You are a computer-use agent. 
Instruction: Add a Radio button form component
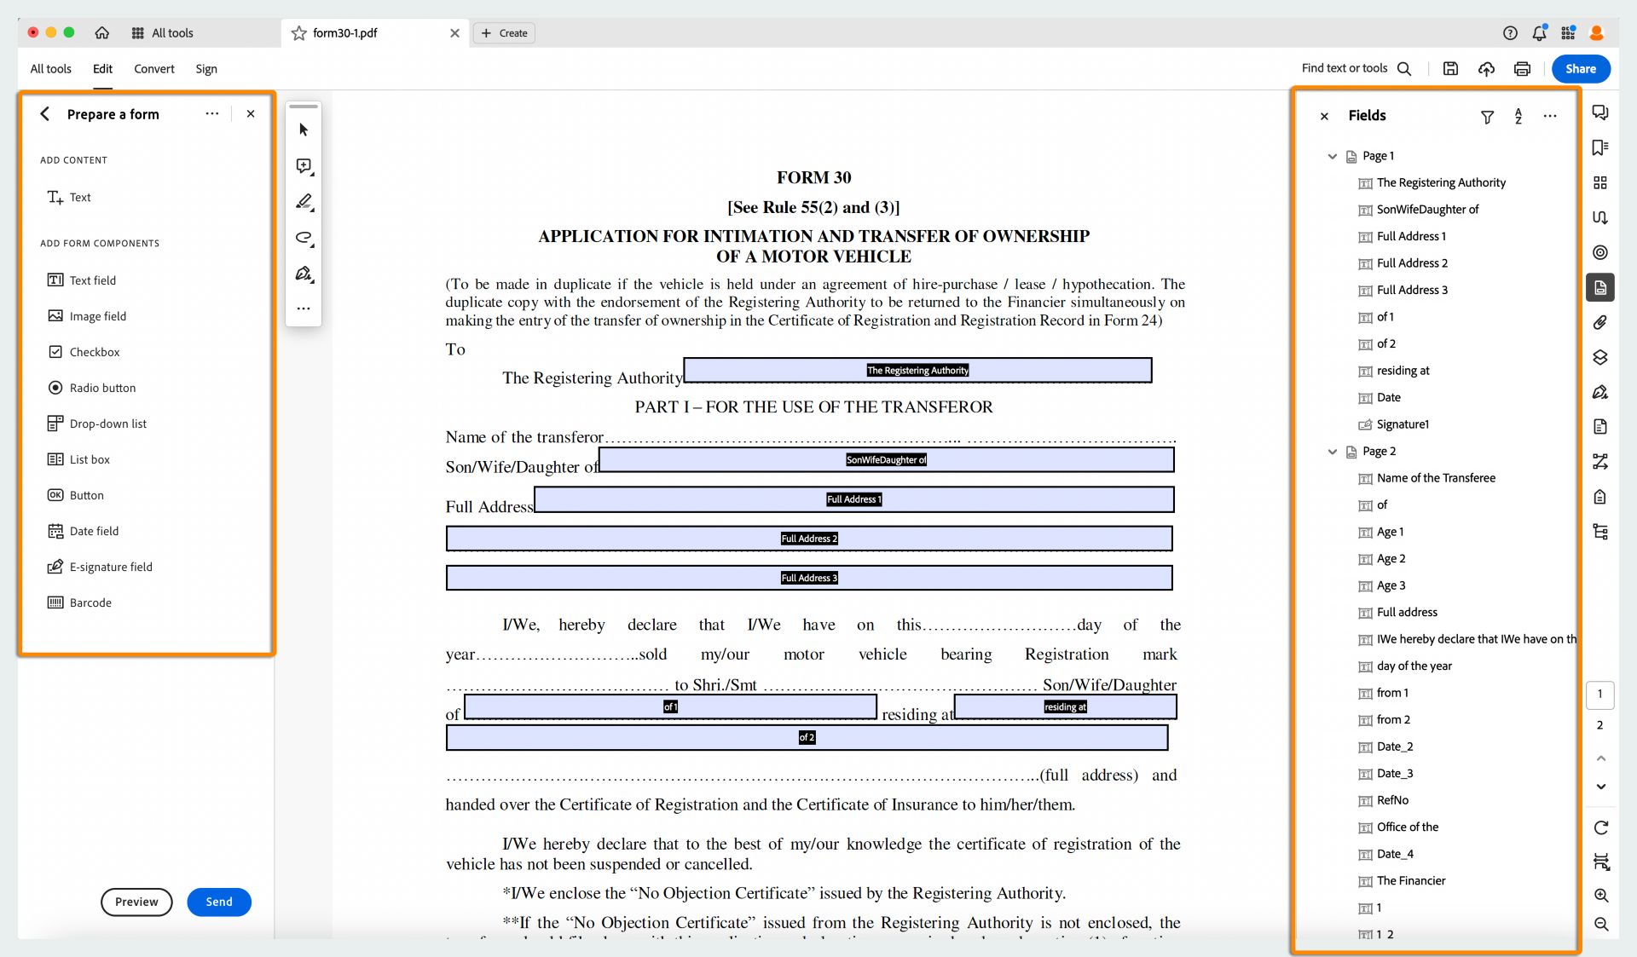[102, 388]
